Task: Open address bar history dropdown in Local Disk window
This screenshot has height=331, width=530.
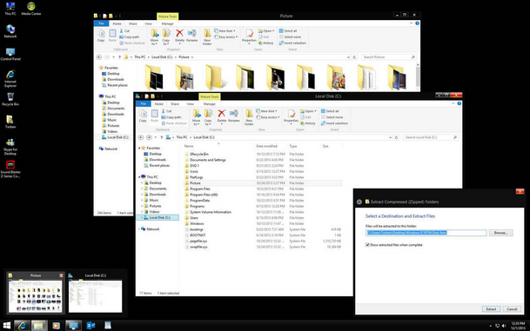Action: click(390, 137)
